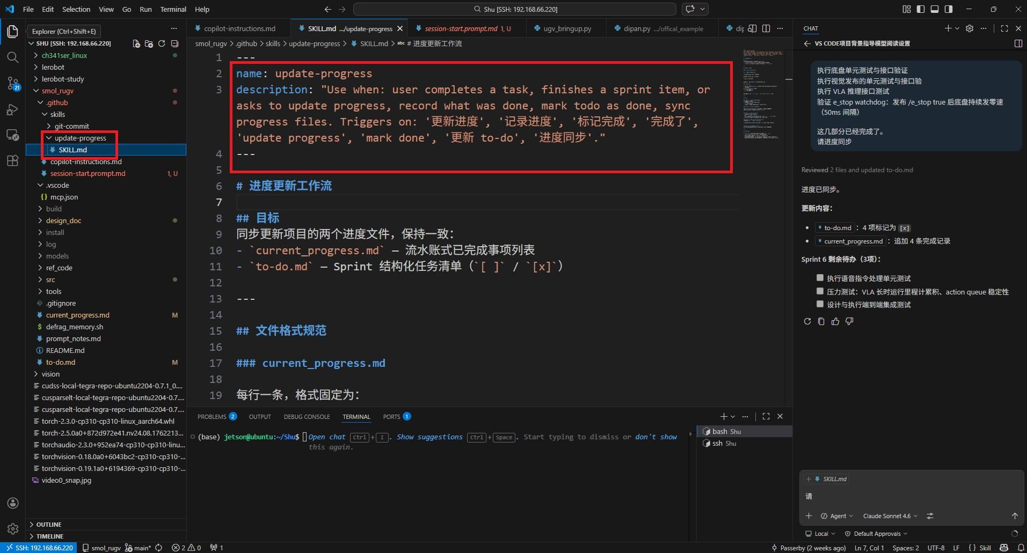Screen dimensions: 1027x553
Task: Click the chat message input field
Action: pyautogui.click(x=907, y=497)
